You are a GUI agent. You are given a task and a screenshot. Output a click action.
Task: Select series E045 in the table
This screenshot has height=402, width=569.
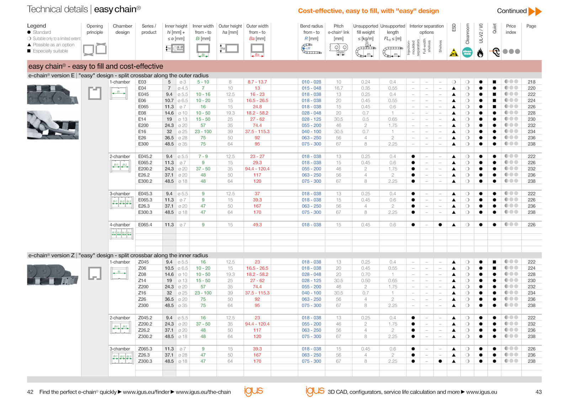(x=144, y=95)
